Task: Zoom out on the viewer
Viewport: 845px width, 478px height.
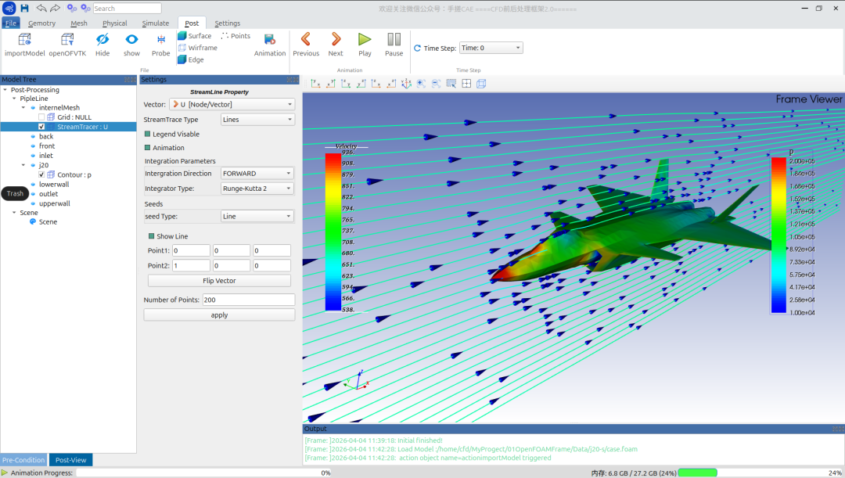Action: pos(436,84)
